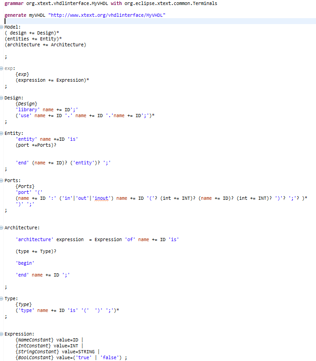Place cursor on the empty highlighted current line
The height and width of the screenshot is (361, 316).
(160, 21)
